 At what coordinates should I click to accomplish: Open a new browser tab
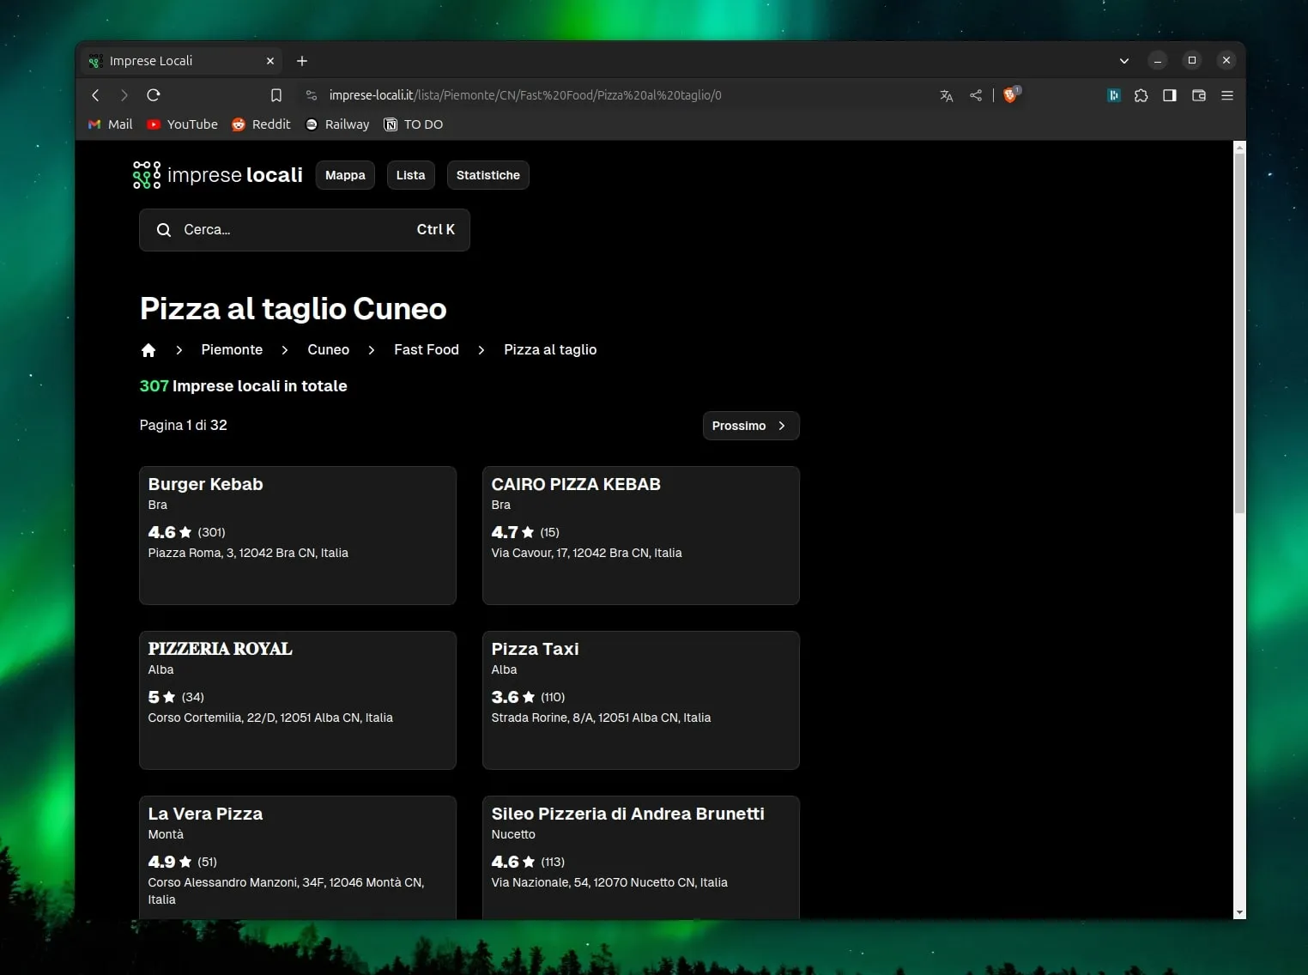(x=301, y=61)
